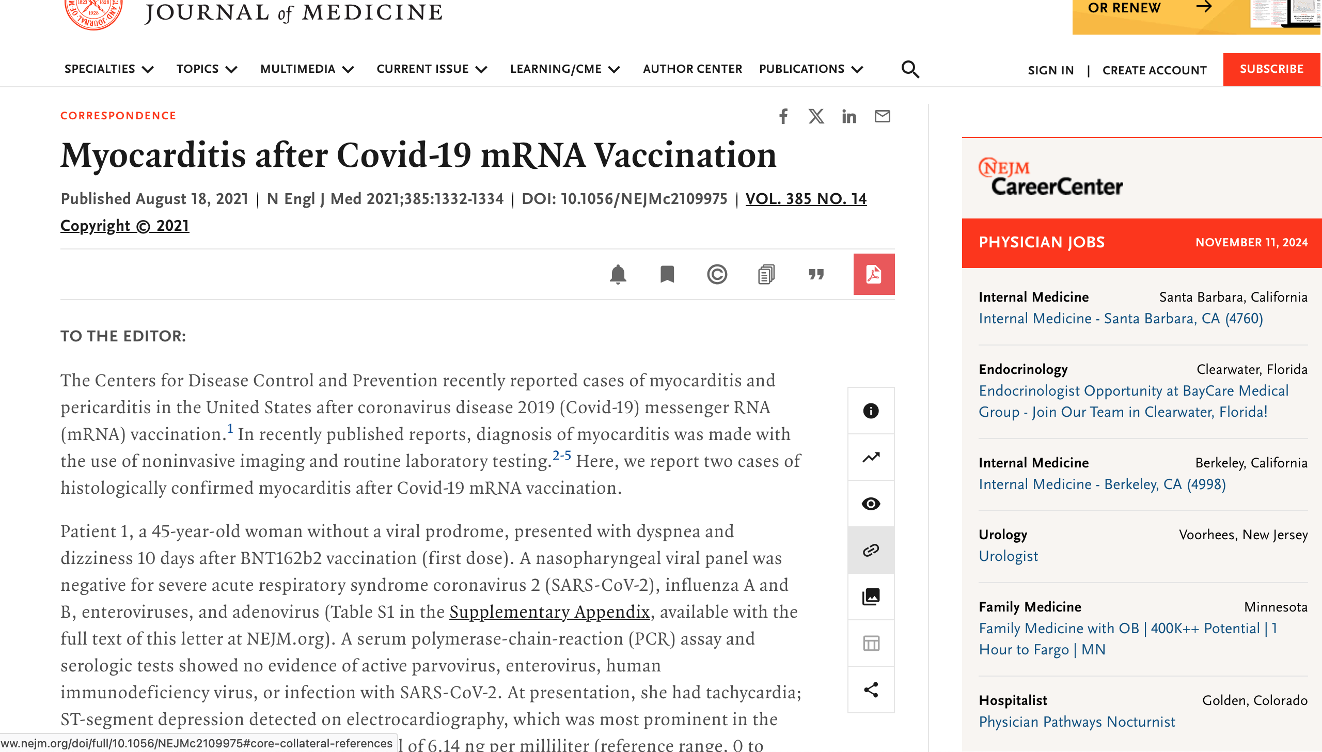Image resolution: width=1322 pixels, height=752 pixels.
Task: Open the figures and media panel icon
Action: tap(871, 597)
